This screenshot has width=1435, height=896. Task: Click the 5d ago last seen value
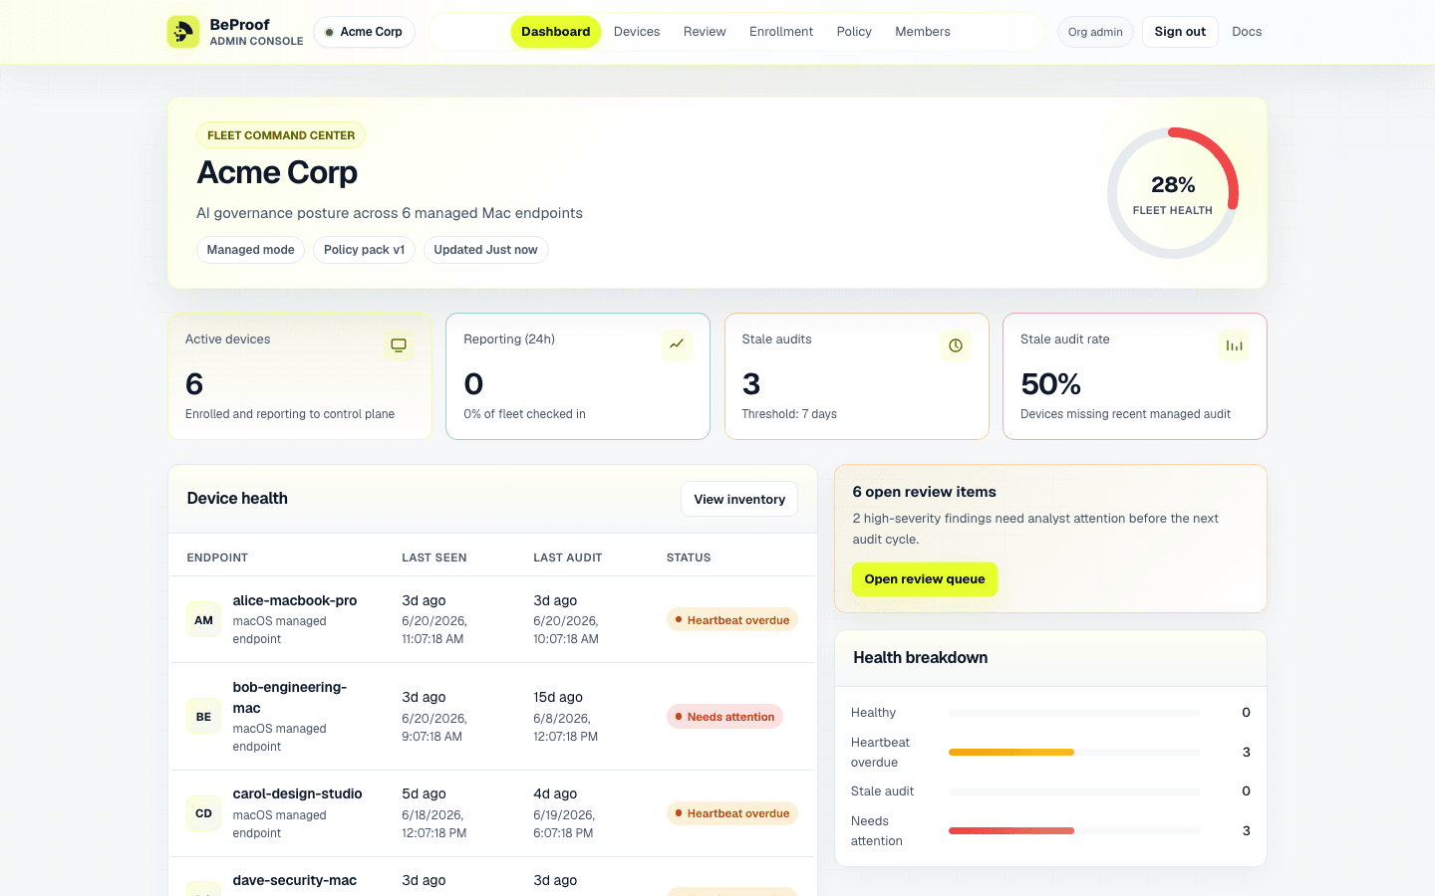point(424,793)
